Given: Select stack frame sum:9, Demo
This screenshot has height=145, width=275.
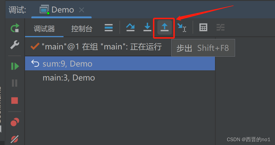Looking at the screenshot, I should point(120,64).
